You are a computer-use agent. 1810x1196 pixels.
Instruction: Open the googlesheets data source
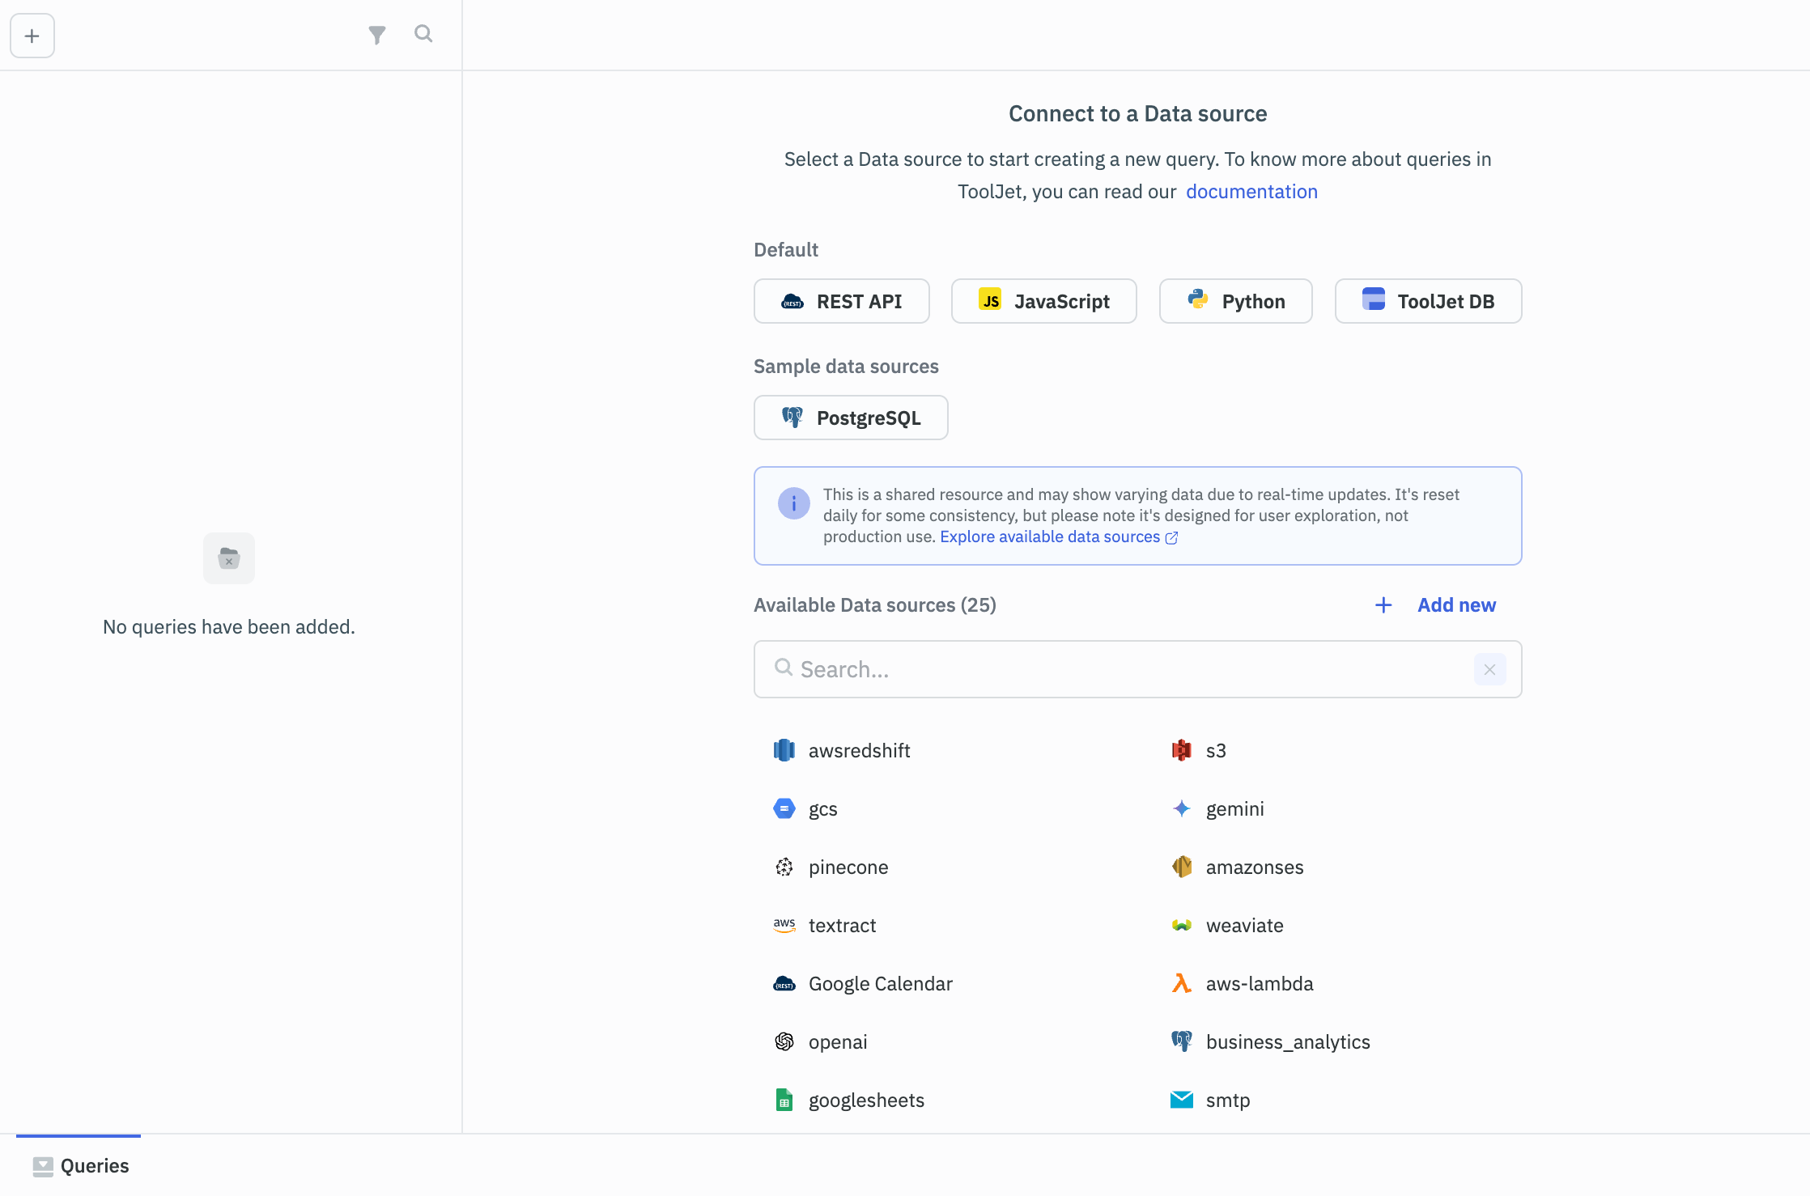(866, 1100)
